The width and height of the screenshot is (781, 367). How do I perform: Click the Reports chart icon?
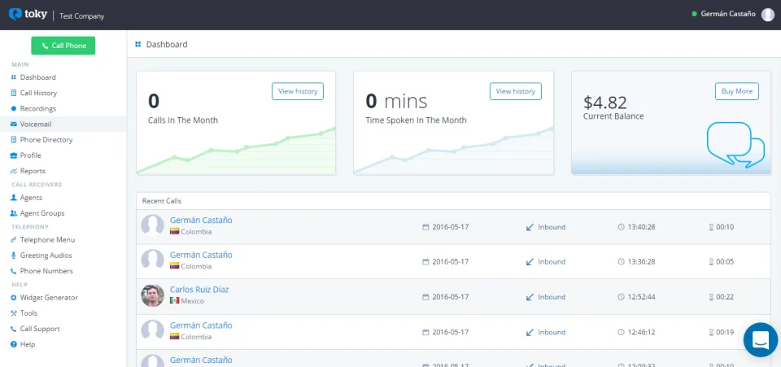pos(14,171)
